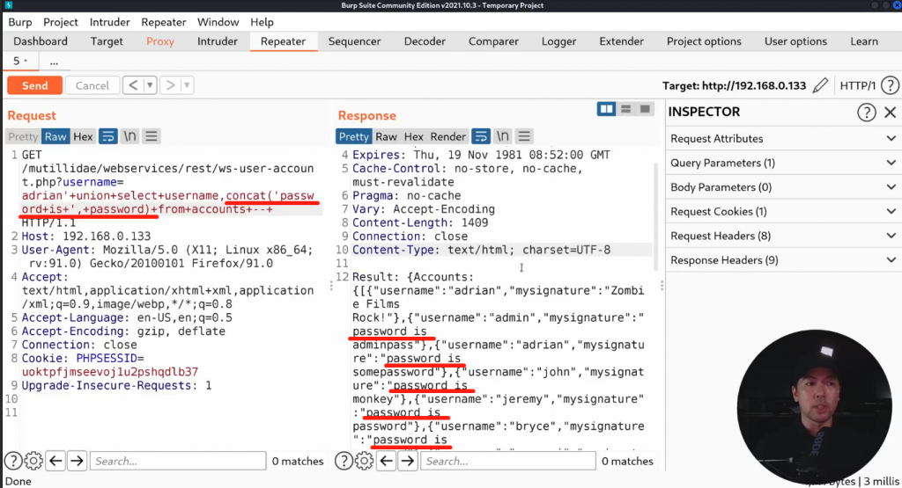Close the Inspector panel

891,112
